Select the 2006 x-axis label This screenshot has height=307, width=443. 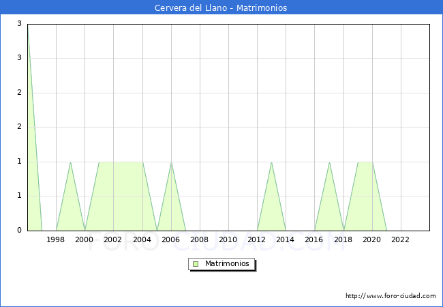tap(171, 239)
